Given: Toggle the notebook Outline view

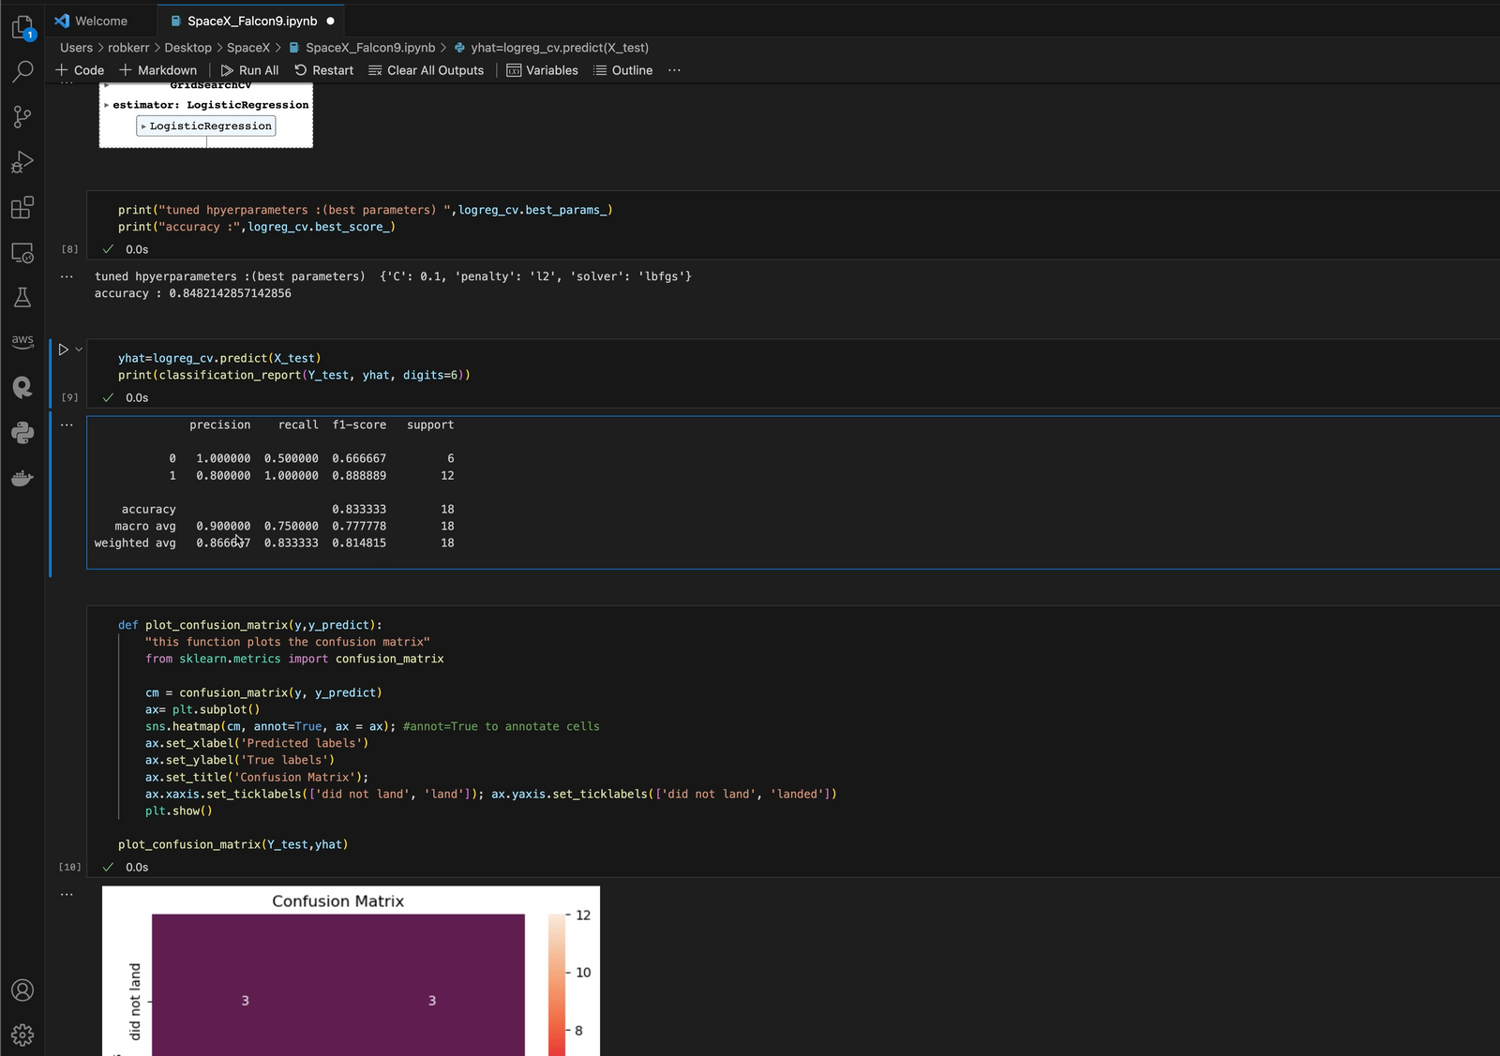Looking at the screenshot, I should click(x=622, y=70).
